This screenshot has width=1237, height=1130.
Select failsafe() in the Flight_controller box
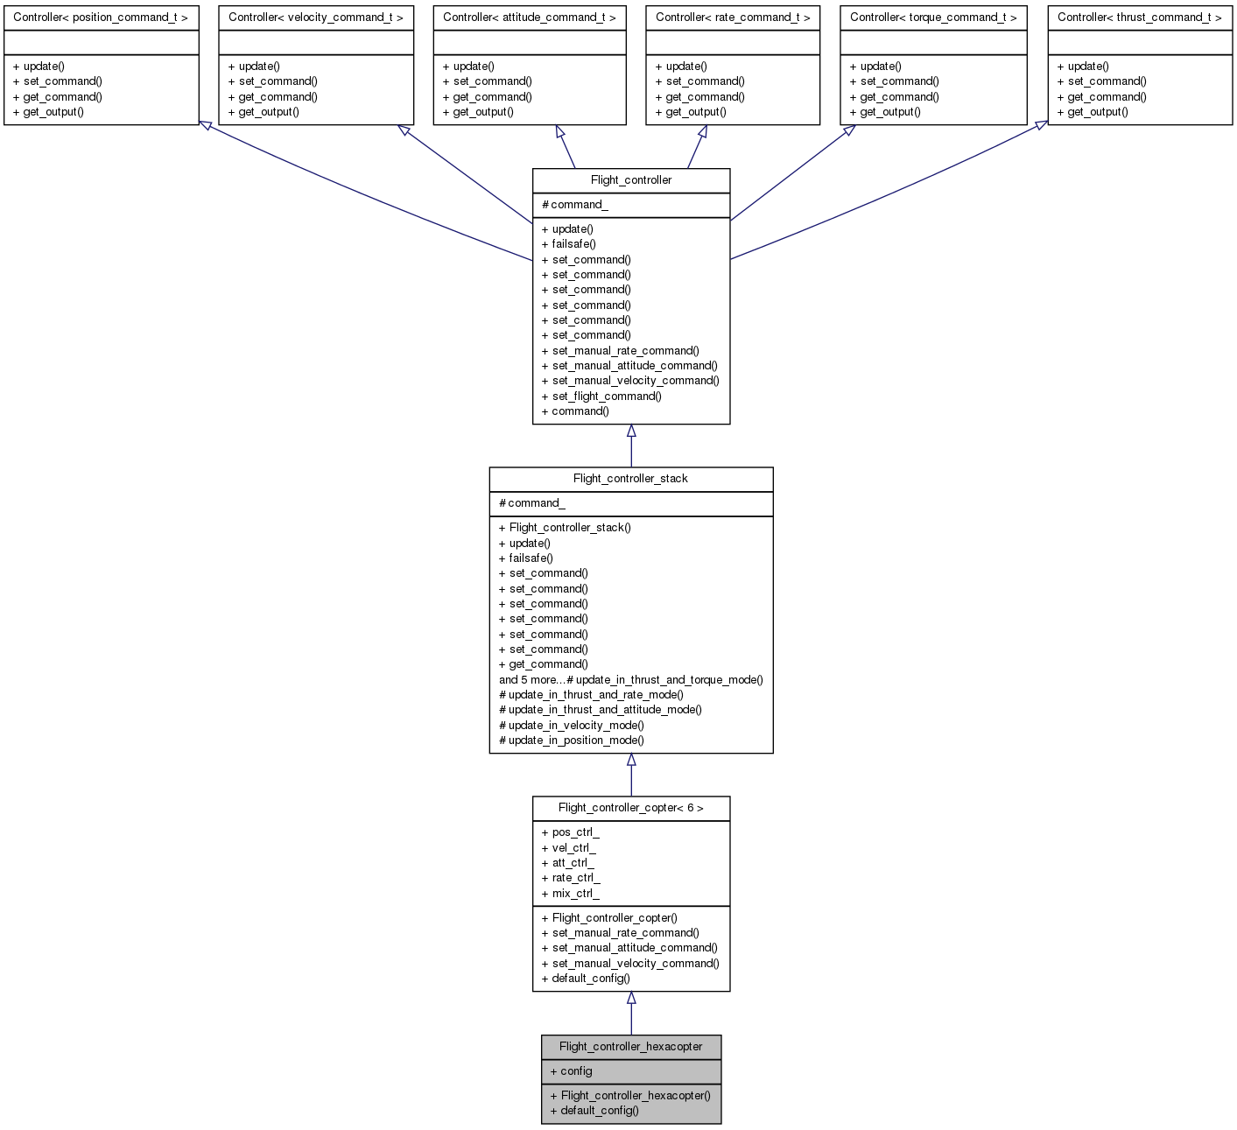[x=569, y=244]
